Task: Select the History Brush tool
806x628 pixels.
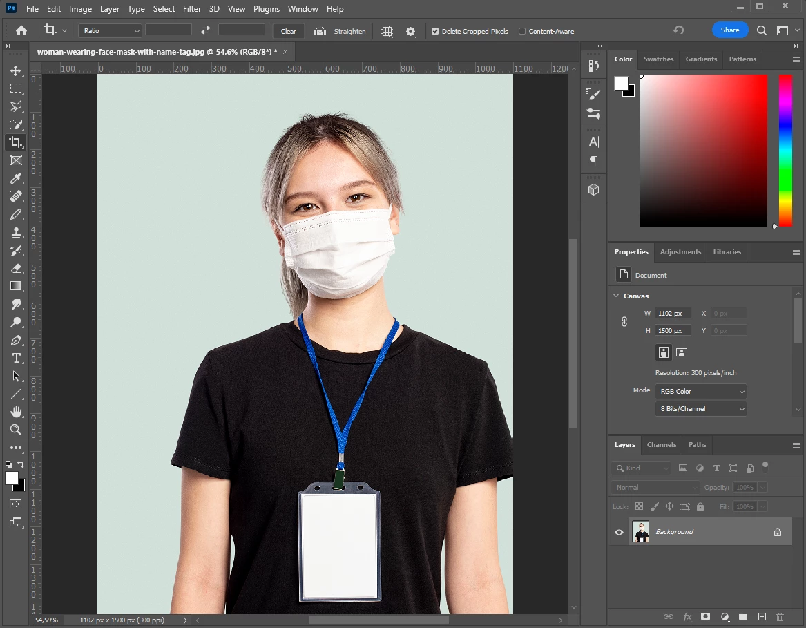Action: (16, 251)
